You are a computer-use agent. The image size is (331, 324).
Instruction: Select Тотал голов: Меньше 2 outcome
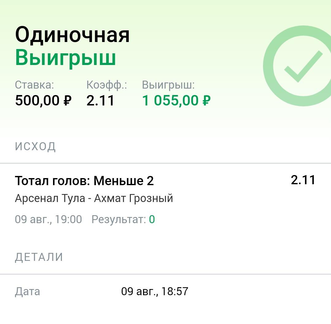[x=84, y=181]
